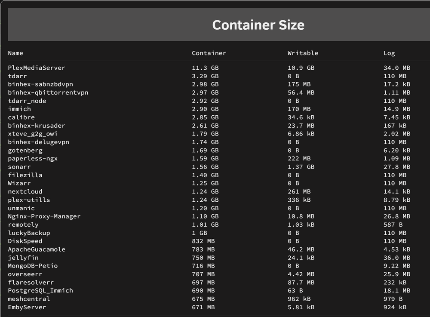Select the binhex-delugevpn name
Viewport: 430px width, 317px height.
pos(38,142)
